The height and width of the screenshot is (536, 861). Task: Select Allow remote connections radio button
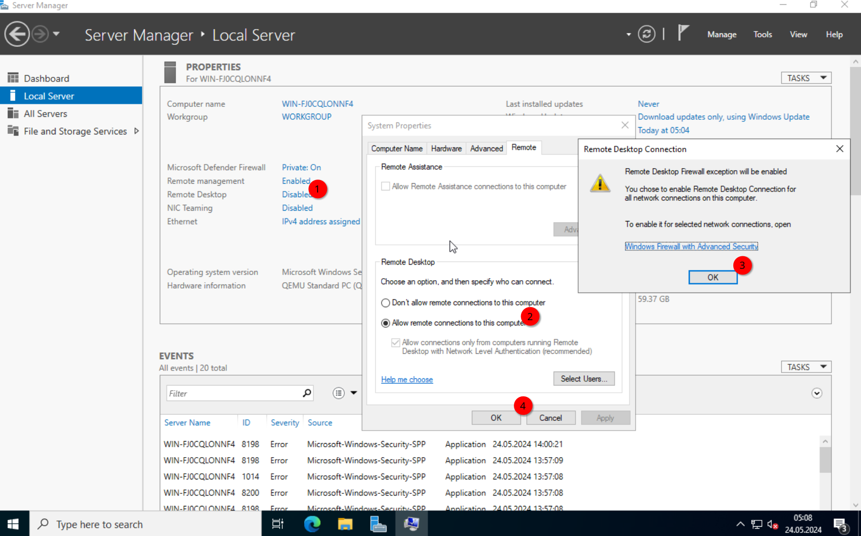tap(386, 323)
